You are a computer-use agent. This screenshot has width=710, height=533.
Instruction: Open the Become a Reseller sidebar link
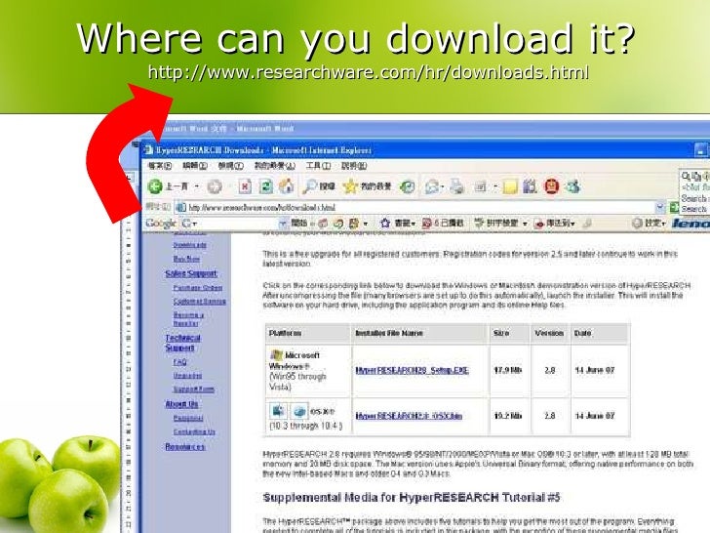pyautogui.click(x=188, y=319)
